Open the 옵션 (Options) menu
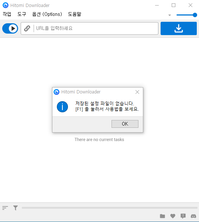The height and width of the screenshot is (222, 199). pos(47,14)
